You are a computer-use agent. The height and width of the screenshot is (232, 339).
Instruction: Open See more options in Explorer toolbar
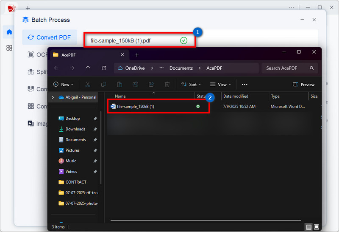click(x=245, y=84)
